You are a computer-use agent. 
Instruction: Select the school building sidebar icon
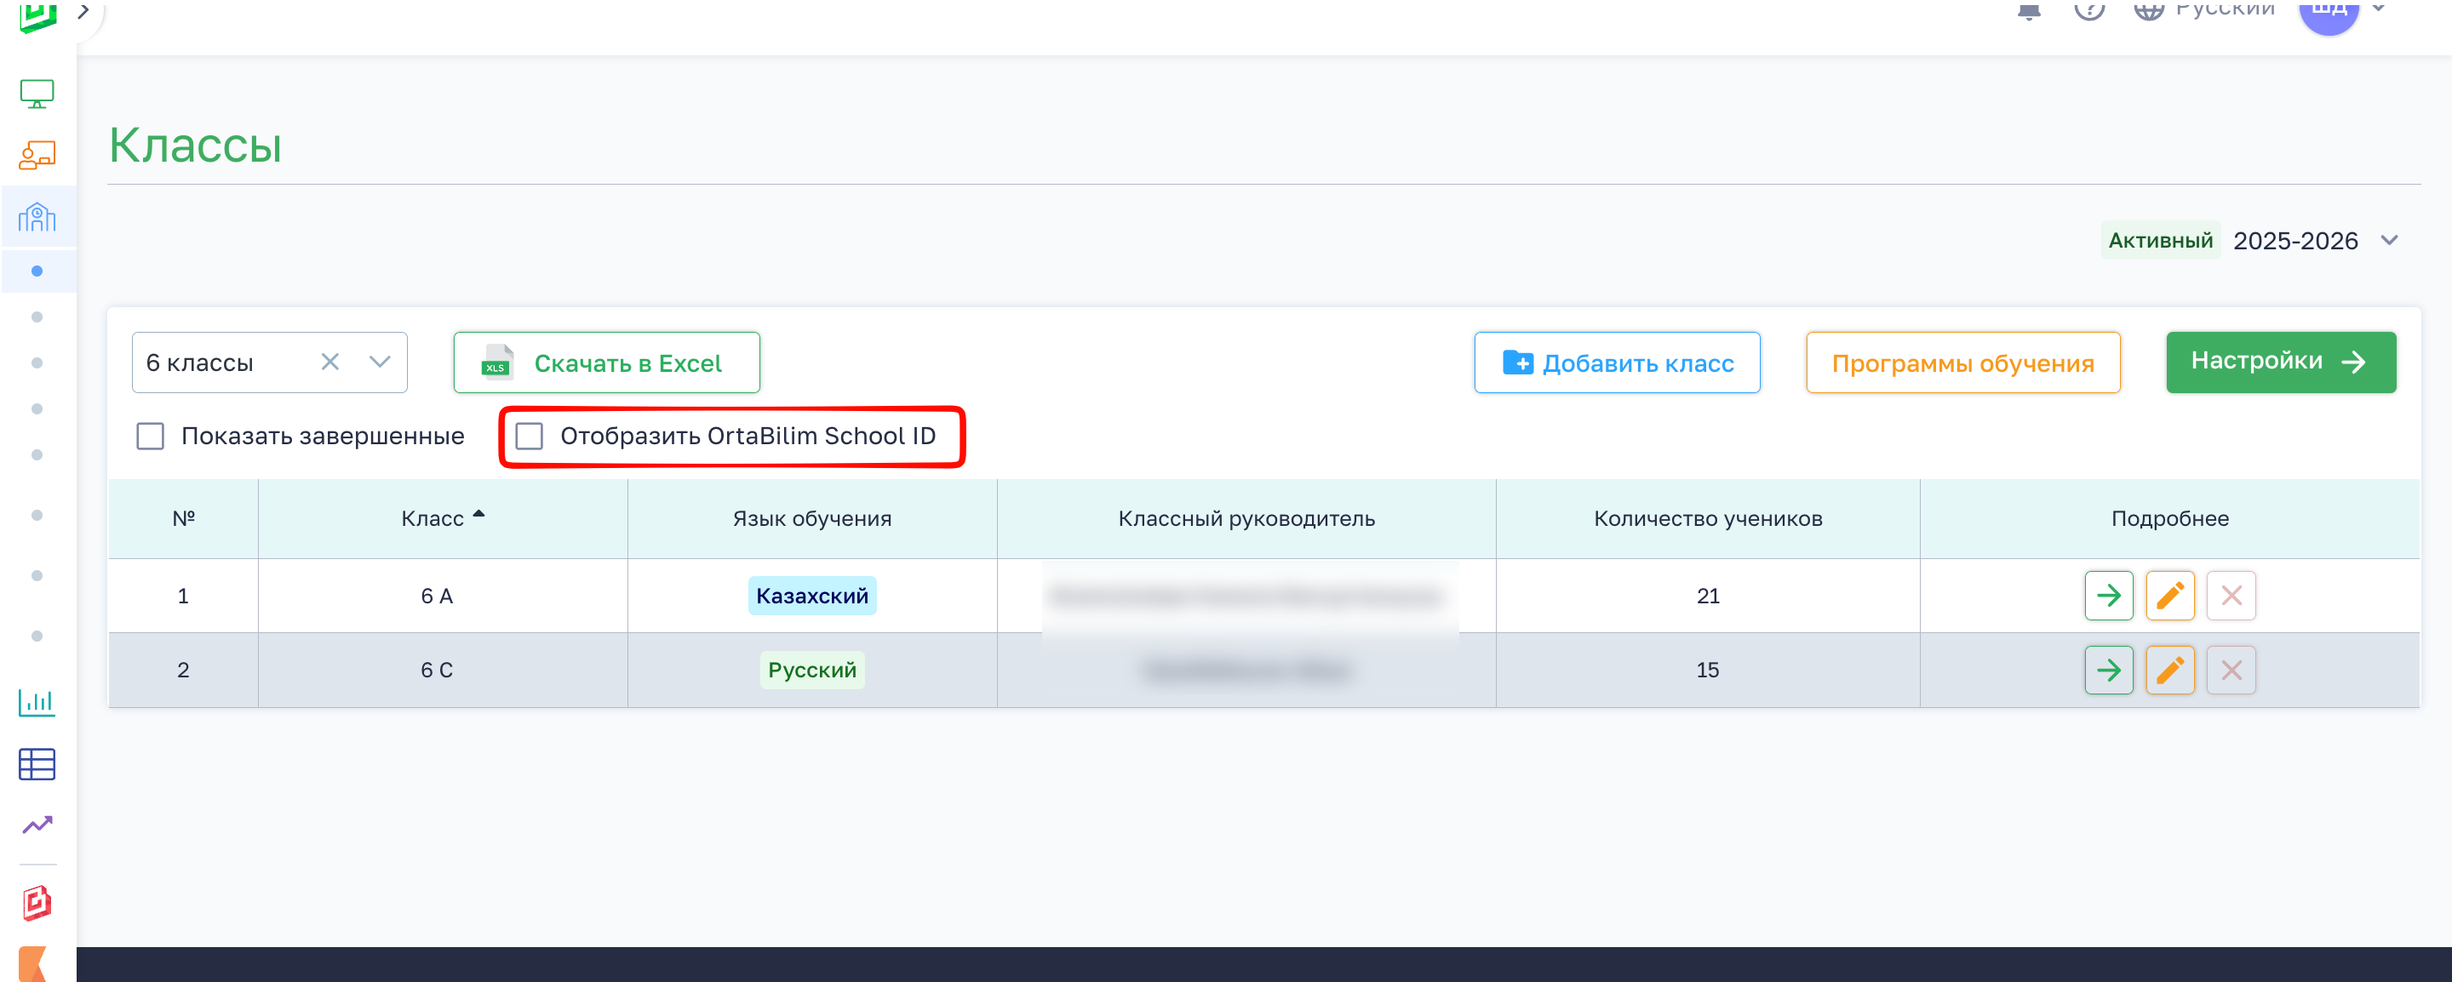tap(37, 217)
